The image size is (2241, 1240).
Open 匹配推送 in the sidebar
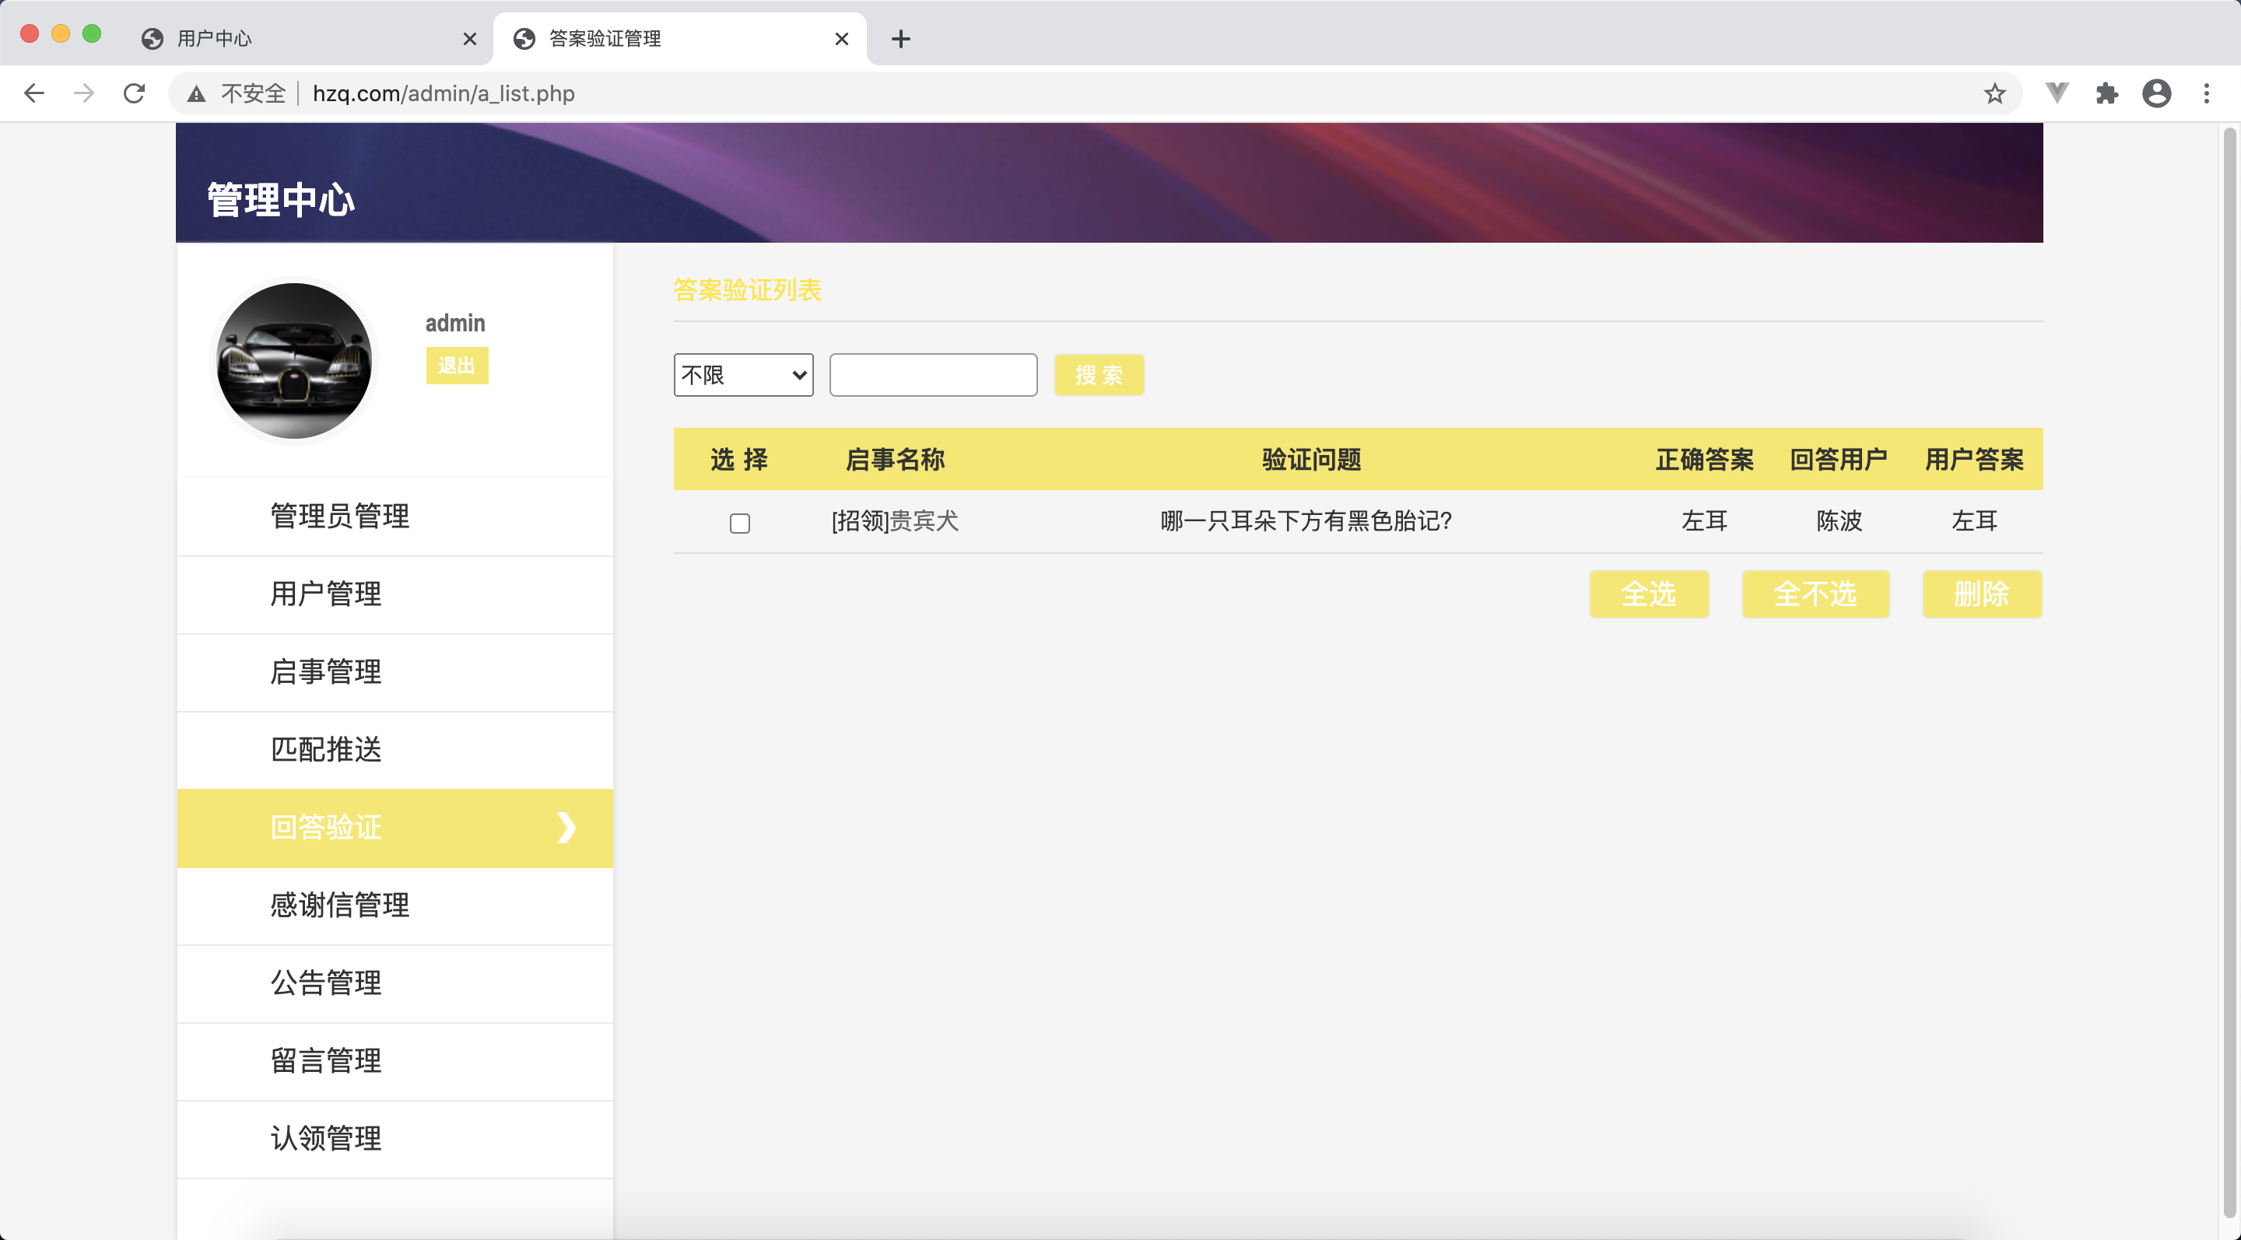pyautogui.click(x=395, y=750)
